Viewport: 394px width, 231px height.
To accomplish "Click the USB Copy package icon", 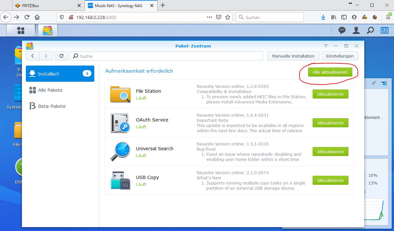I will (x=120, y=180).
